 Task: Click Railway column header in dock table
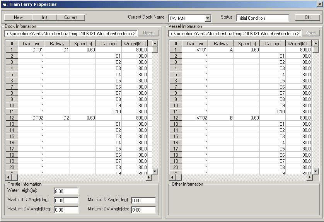57,44
